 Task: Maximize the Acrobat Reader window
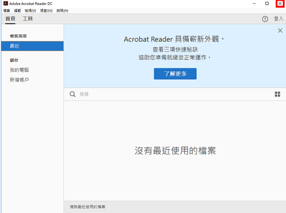[x=267, y=3]
